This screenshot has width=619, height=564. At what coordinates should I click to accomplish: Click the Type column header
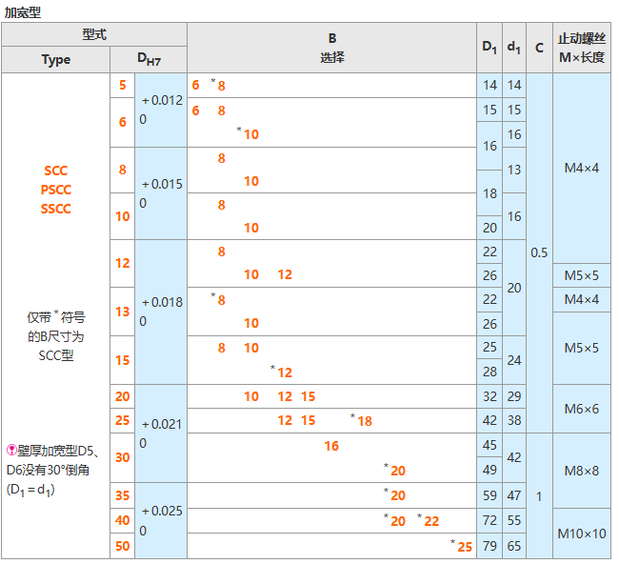pos(55,60)
